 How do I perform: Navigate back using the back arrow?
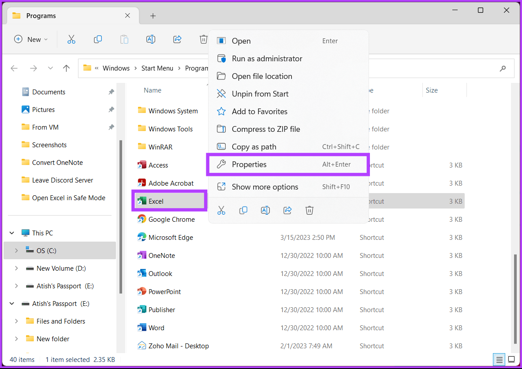tap(14, 68)
